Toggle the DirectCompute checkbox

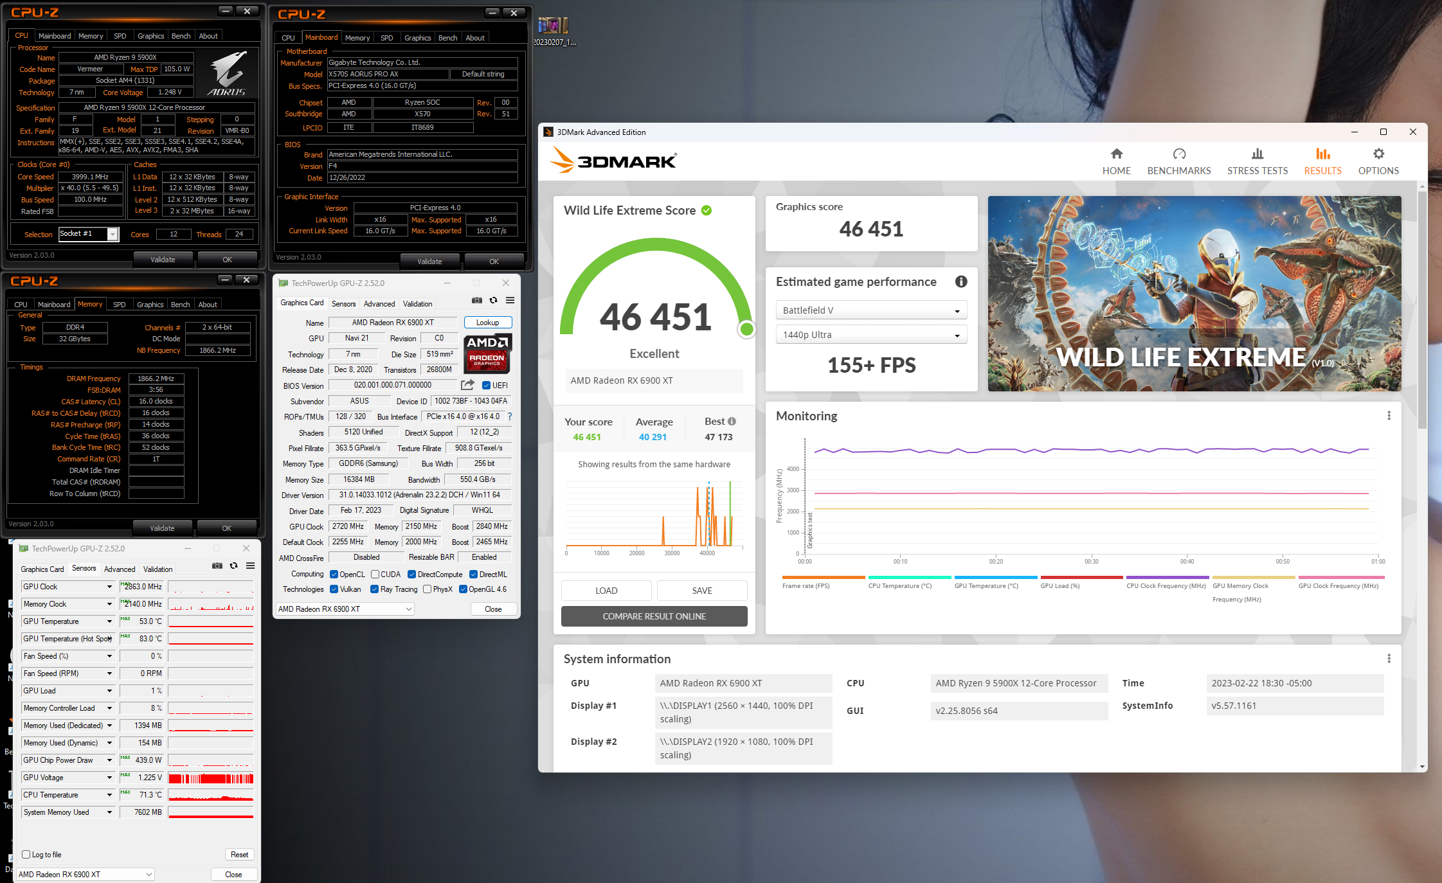pyautogui.click(x=411, y=575)
